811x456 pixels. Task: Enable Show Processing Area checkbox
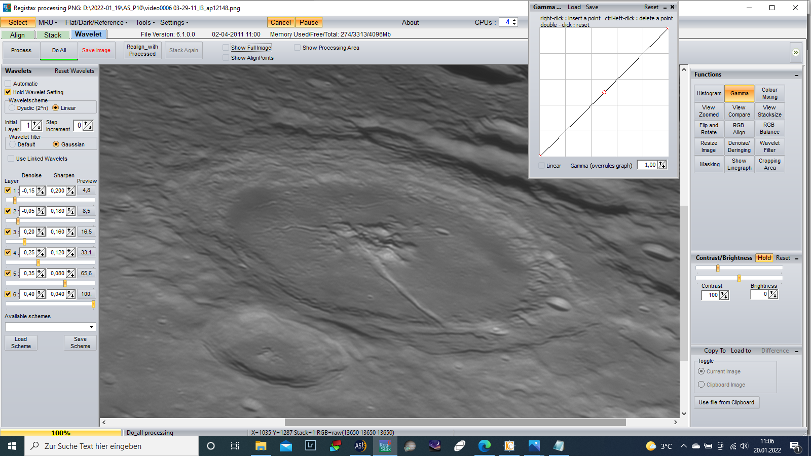[x=298, y=48]
